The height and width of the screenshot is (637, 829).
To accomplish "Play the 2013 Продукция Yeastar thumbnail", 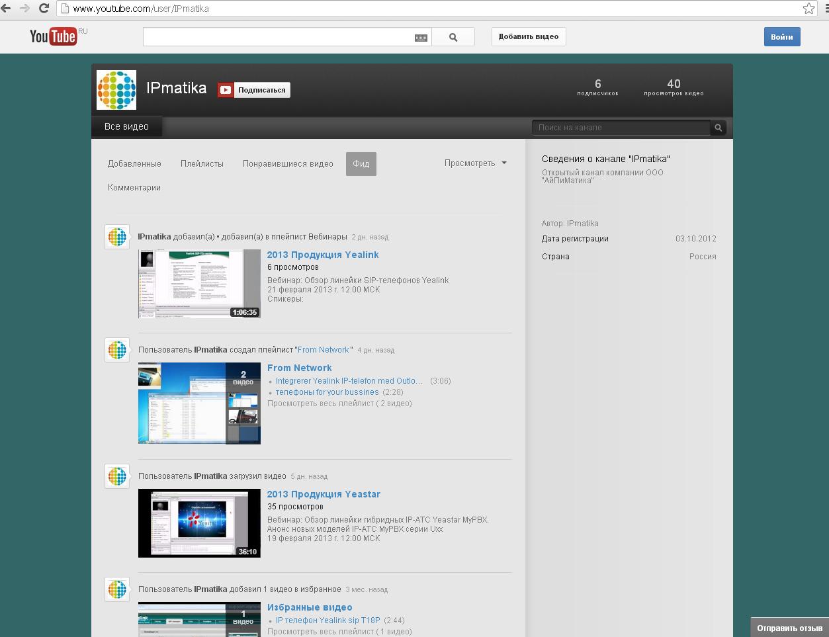I will click(199, 523).
